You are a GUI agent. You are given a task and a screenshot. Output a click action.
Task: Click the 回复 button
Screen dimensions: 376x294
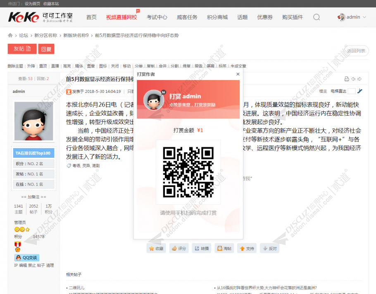tap(46, 49)
